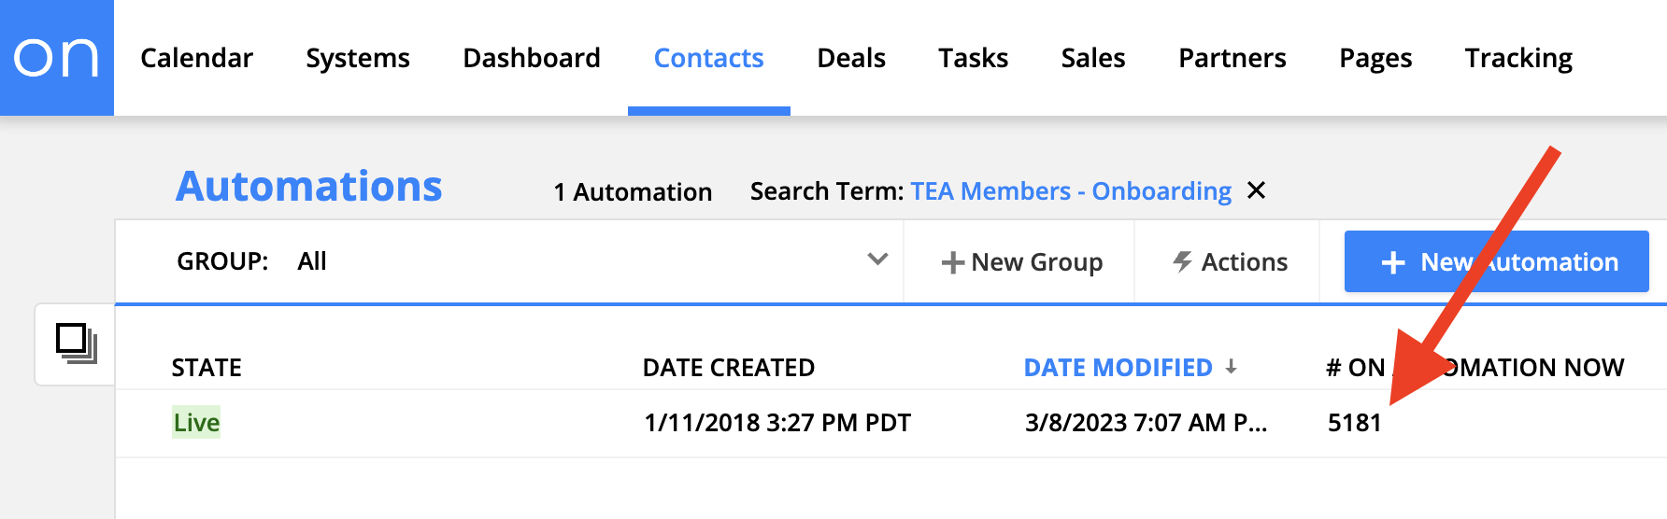
Task: Open the Deals tab
Action: tap(850, 58)
